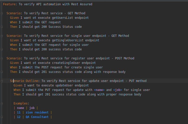This screenshot has height=124, width=188.
Task: Click the 'name' table header cell
Action: pos(20,108)
